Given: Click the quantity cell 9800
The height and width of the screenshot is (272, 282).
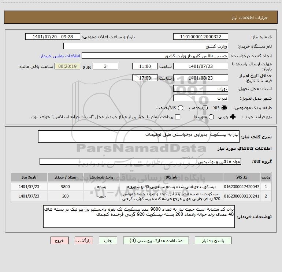Looking at the screenshot, I should tap(65, 187).
